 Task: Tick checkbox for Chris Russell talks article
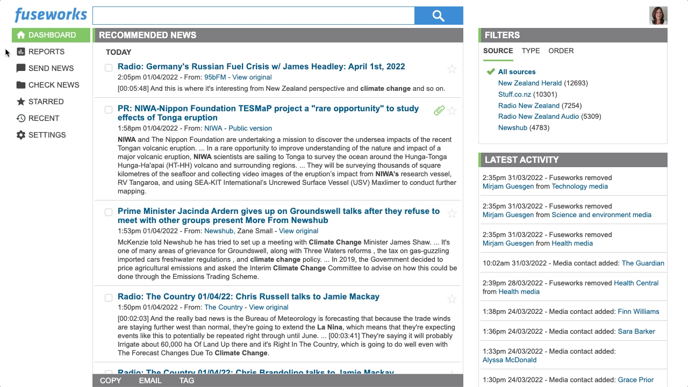point(109,298)
